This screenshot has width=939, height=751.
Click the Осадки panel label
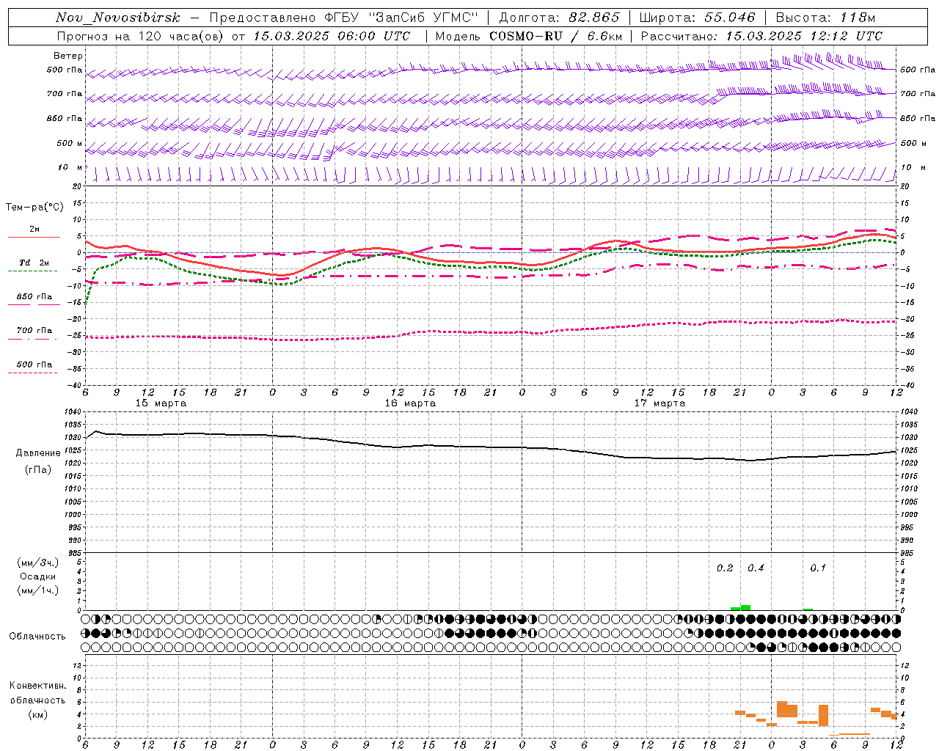pos(38,576)
